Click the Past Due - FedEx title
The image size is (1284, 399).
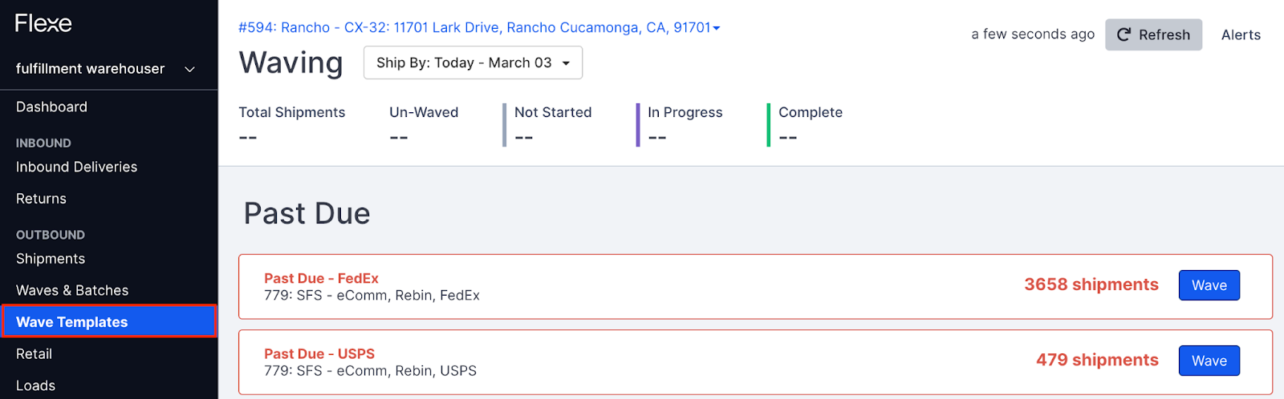click(x=321, y=278)
